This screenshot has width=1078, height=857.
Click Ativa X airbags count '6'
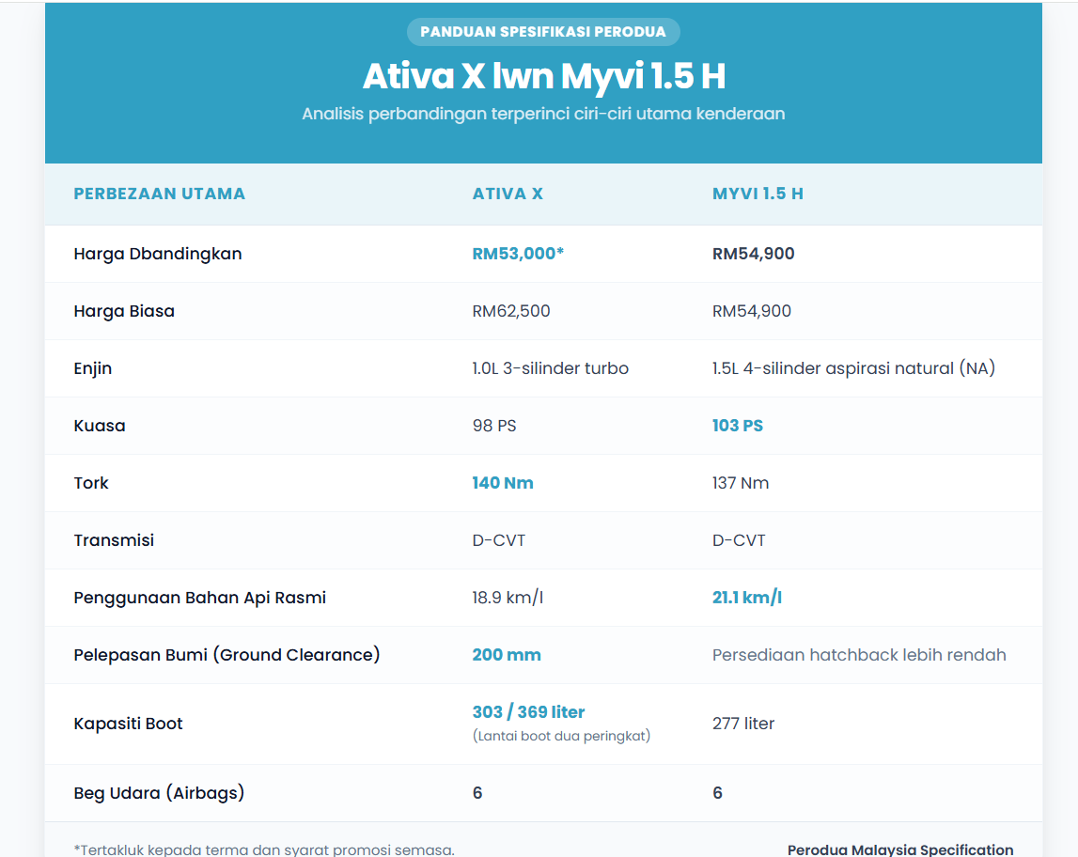pyautogui.click(x=477, y=793)
